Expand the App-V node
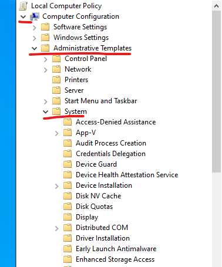 point(57,133)
